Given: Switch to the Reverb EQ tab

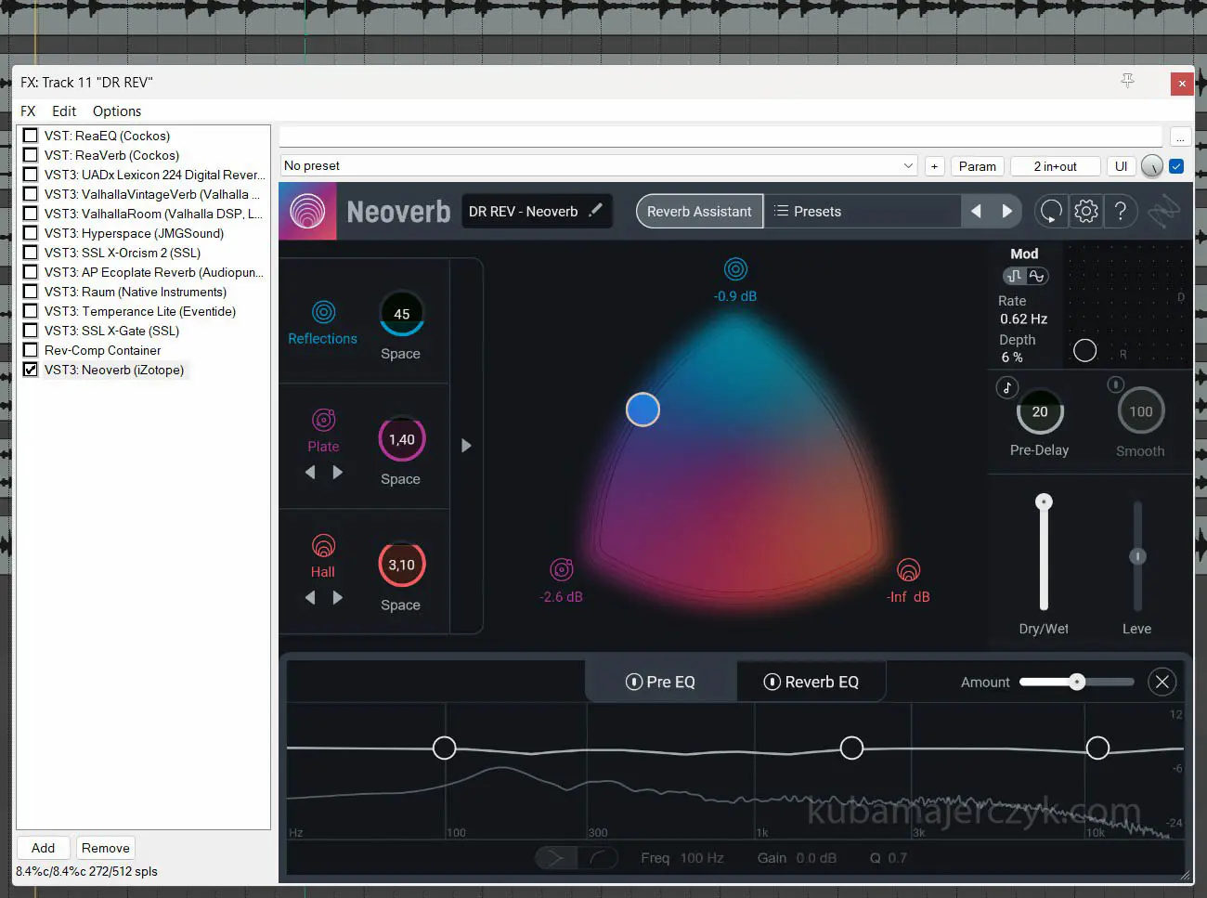Looking at the screenshot, I should tap(811, 682).
